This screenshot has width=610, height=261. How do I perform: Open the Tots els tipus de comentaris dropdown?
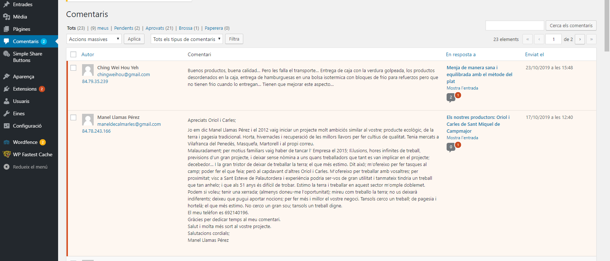pyautogui.click(x=187, y=39)
